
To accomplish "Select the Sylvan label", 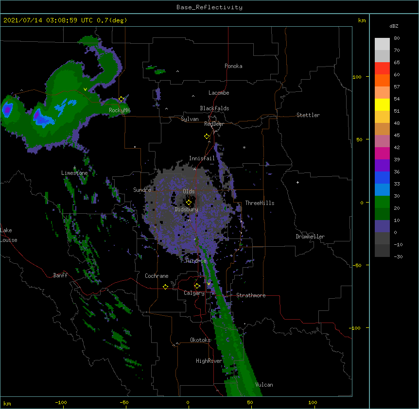I will 190,119.
